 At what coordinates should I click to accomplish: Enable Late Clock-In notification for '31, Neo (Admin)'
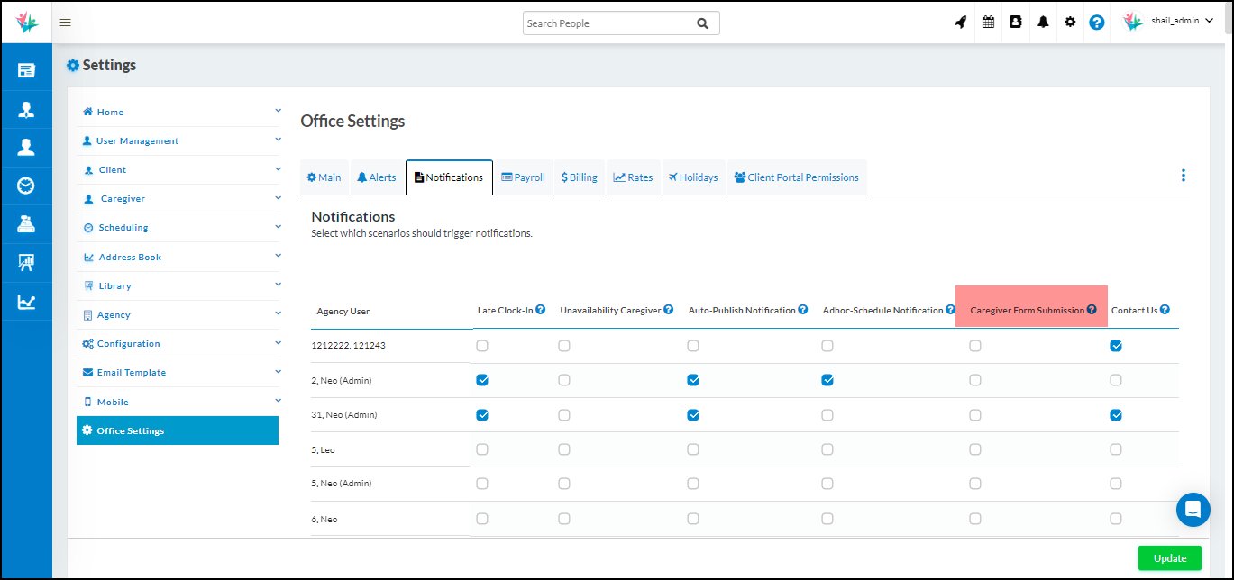482,414
